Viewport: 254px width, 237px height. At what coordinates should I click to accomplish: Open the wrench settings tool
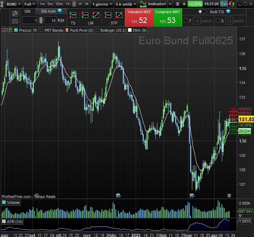pos(15,13)
